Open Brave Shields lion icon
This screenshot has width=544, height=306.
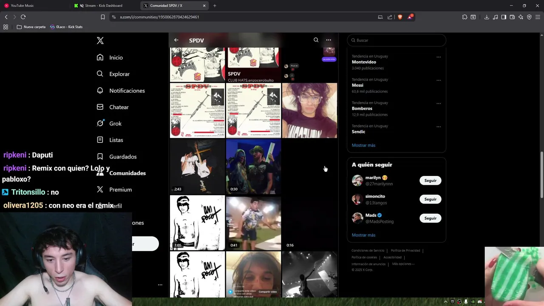pyautogui.click(x=400, y=17)
